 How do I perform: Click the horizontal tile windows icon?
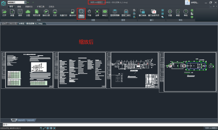[x=163, y=14]
